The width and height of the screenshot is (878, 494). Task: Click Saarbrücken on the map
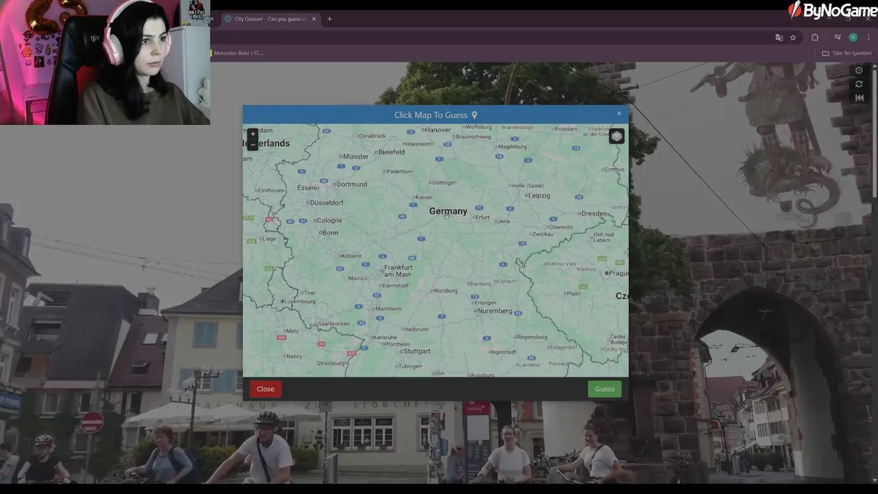tap(333, 324)
